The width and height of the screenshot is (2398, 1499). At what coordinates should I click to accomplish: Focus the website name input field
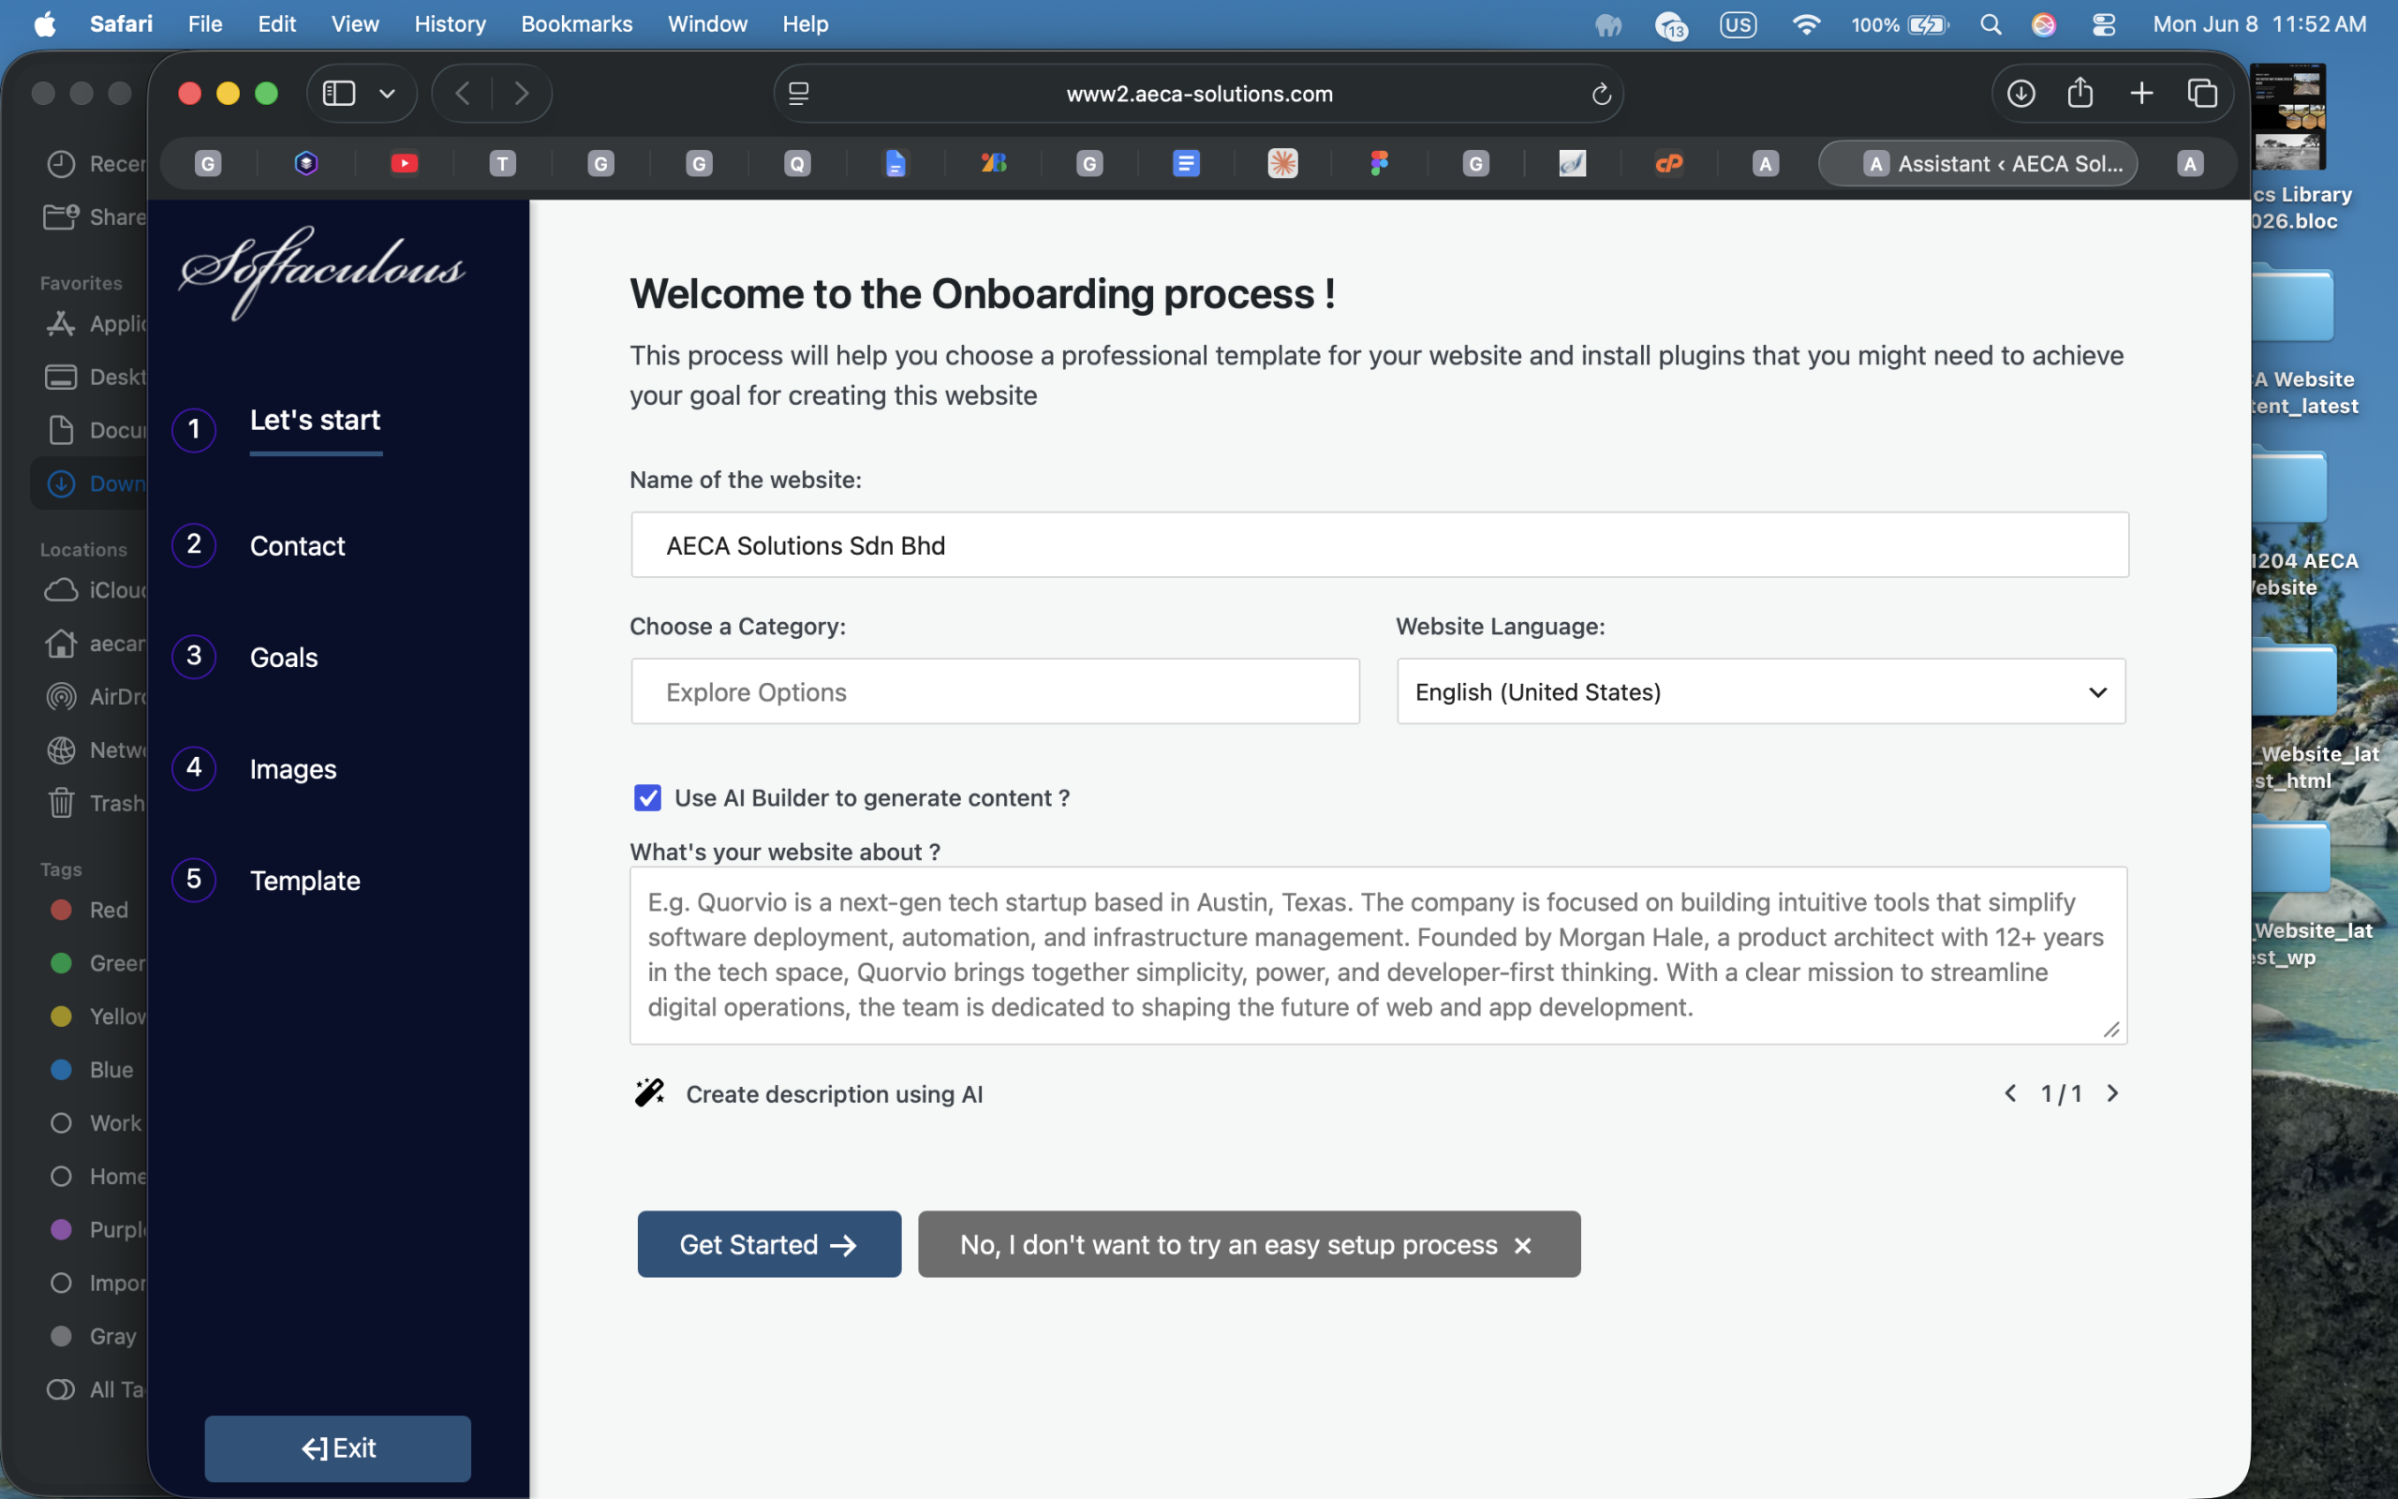point(1380,545)
